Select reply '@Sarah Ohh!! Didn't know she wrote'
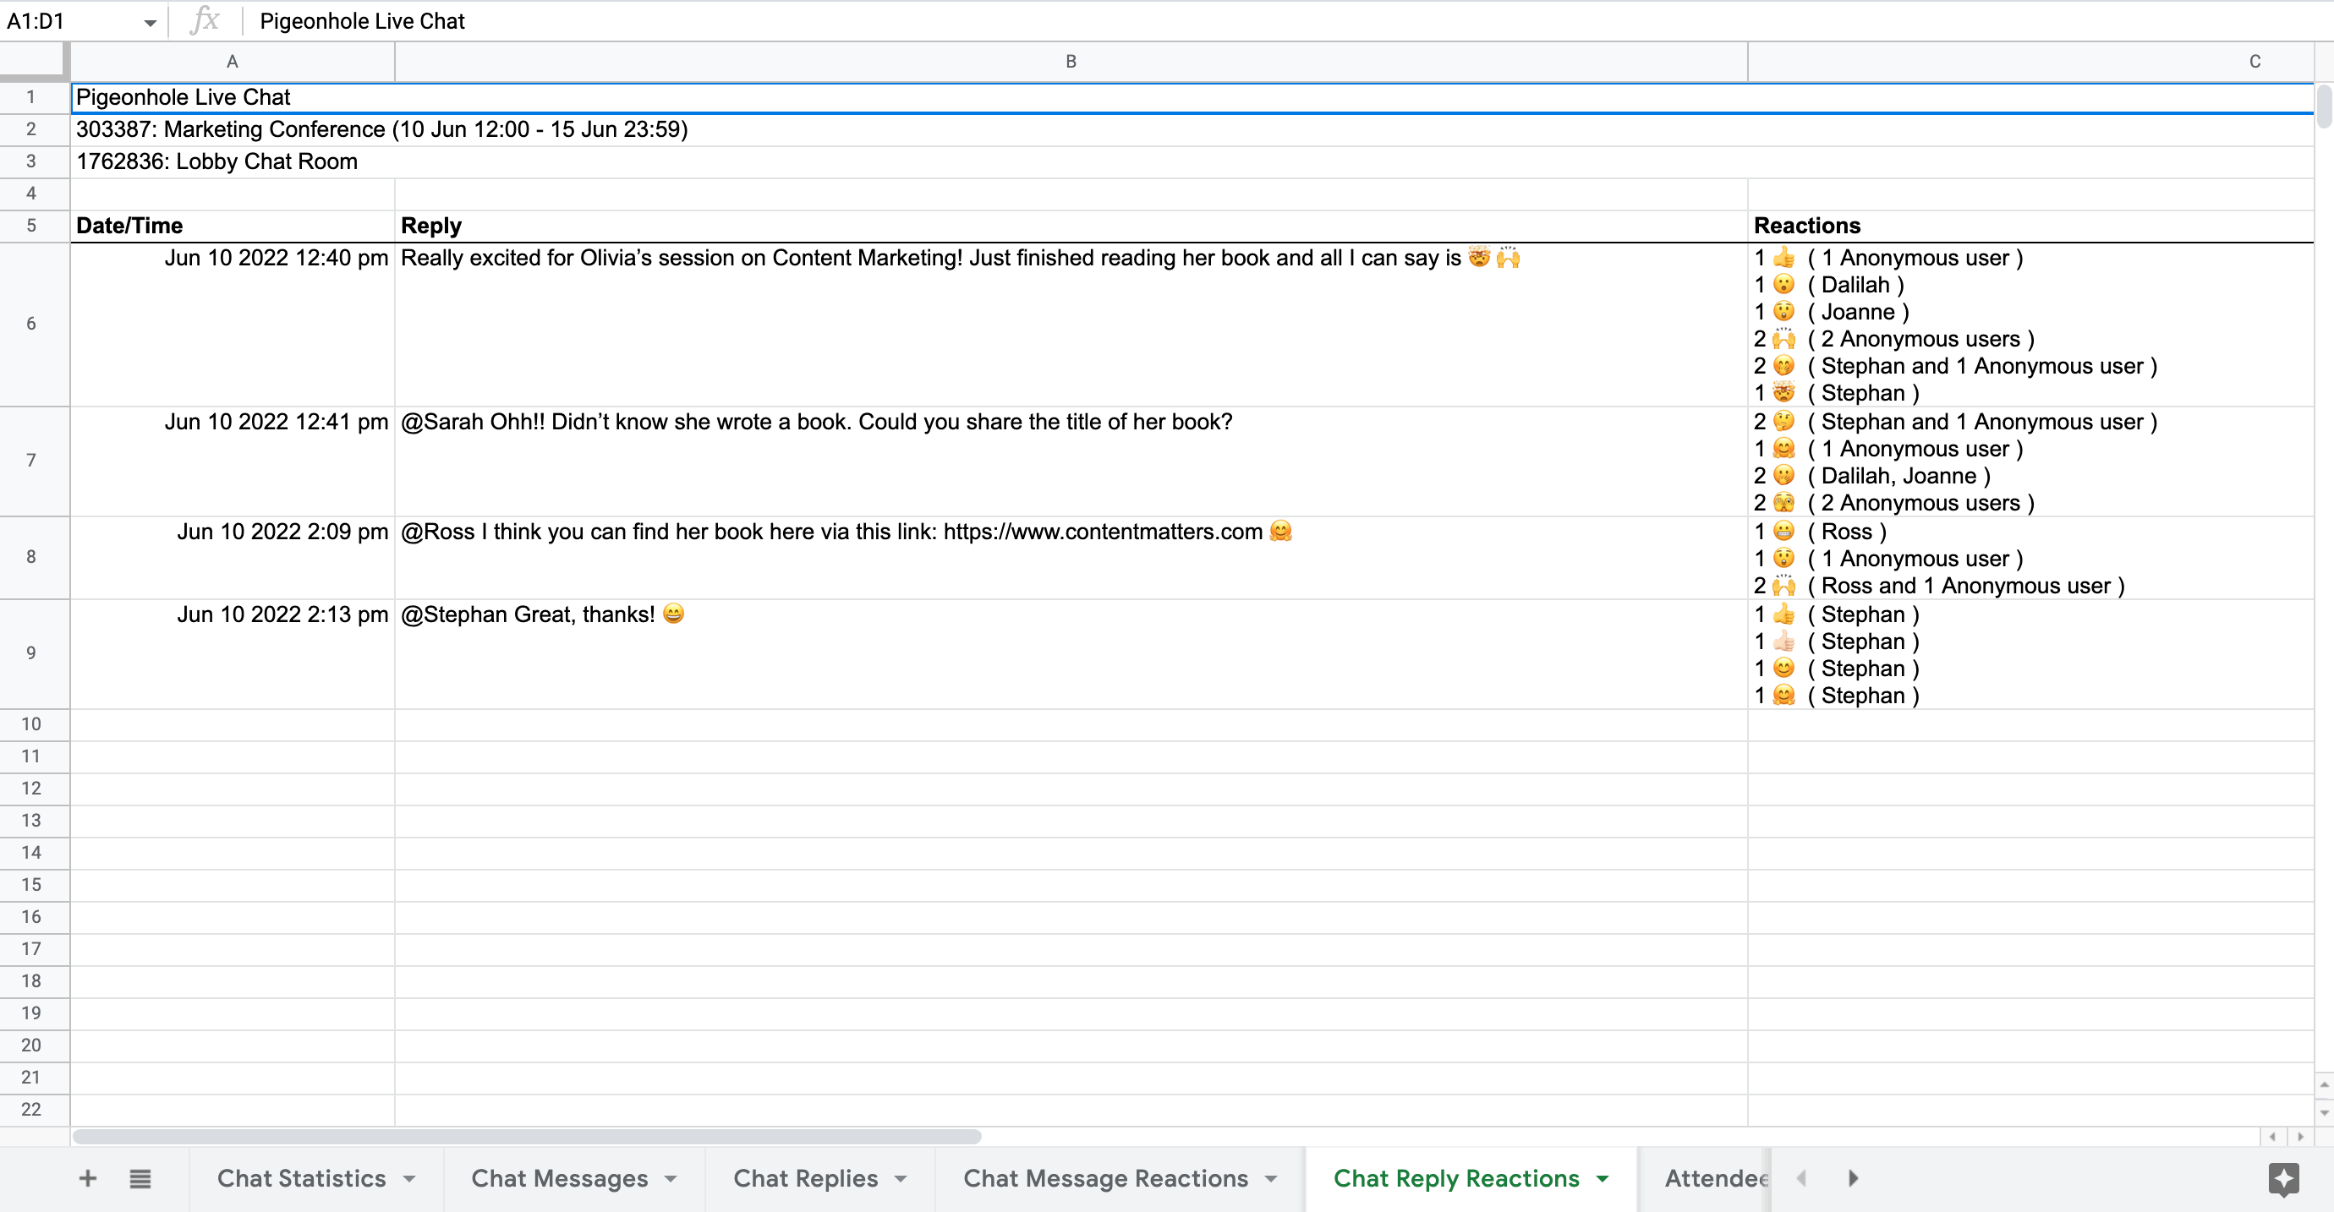2334x1212 pixels. (1071, 461)
